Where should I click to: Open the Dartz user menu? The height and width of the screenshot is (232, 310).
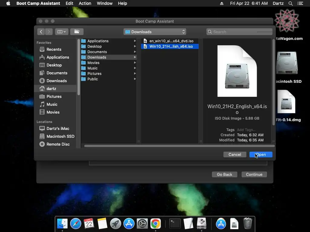click(x=278, y=3)
